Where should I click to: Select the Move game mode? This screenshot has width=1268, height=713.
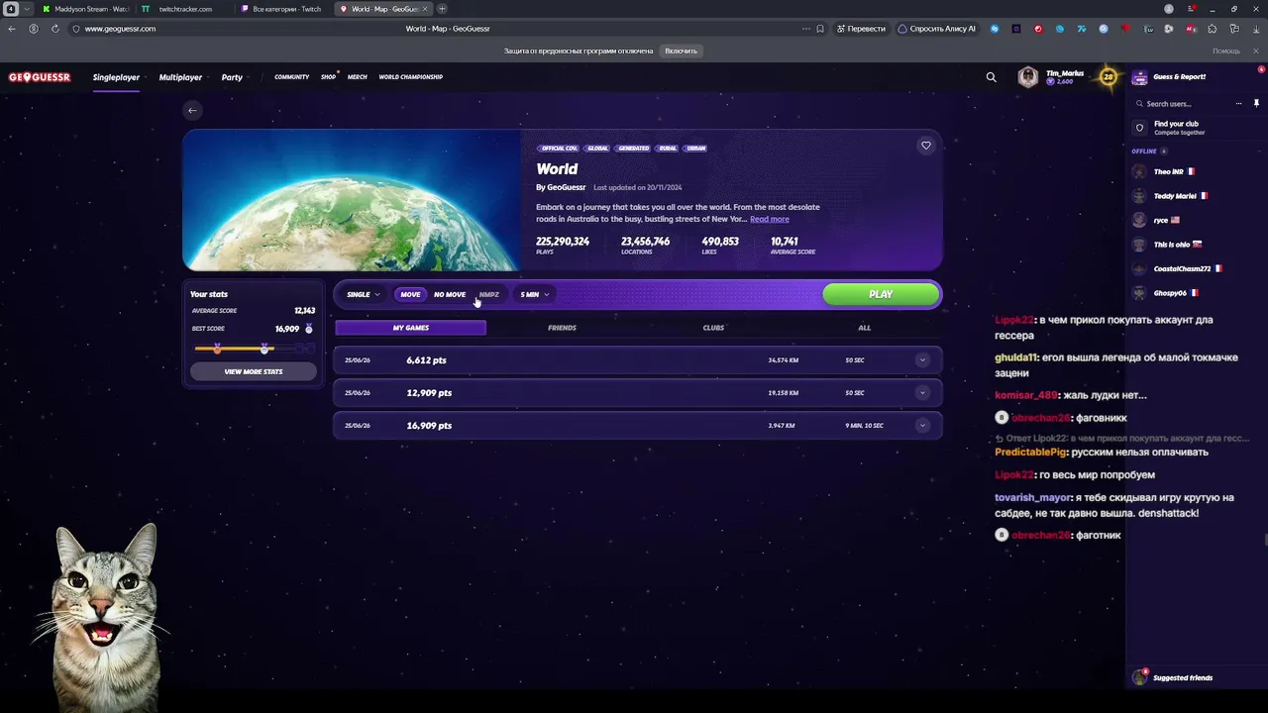click(x=410, y=294)
